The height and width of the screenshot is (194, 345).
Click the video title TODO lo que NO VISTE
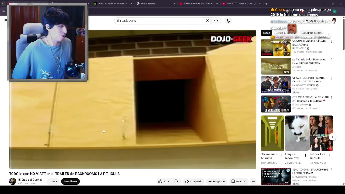[64, 174]
